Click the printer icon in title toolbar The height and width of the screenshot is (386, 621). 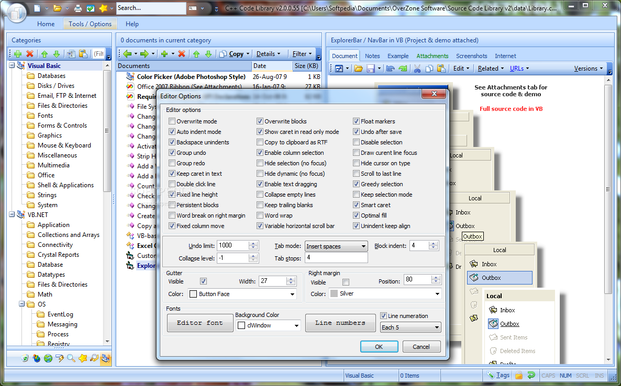pyautogui.click(x=78, y=8)
